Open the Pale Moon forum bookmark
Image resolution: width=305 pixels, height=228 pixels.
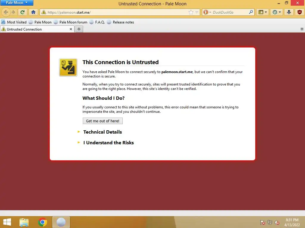pos(70,22)
